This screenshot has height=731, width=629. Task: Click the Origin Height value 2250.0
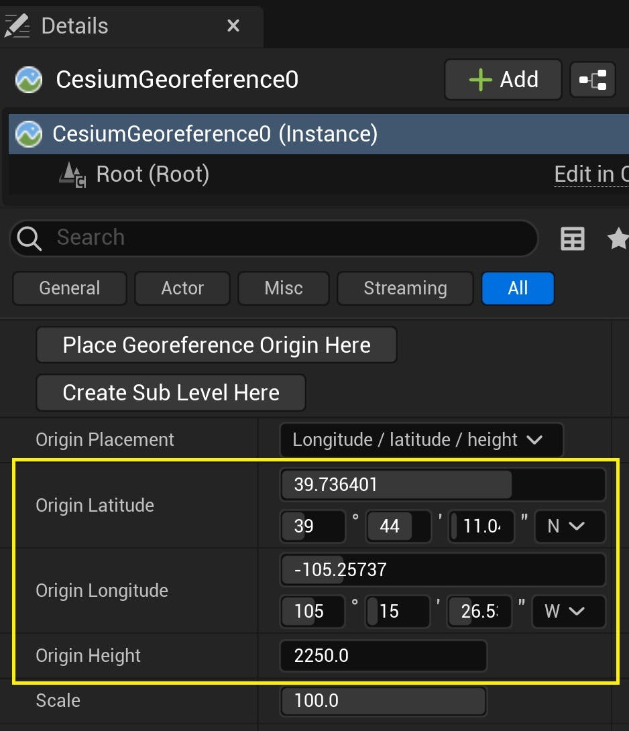click(384, 656)
